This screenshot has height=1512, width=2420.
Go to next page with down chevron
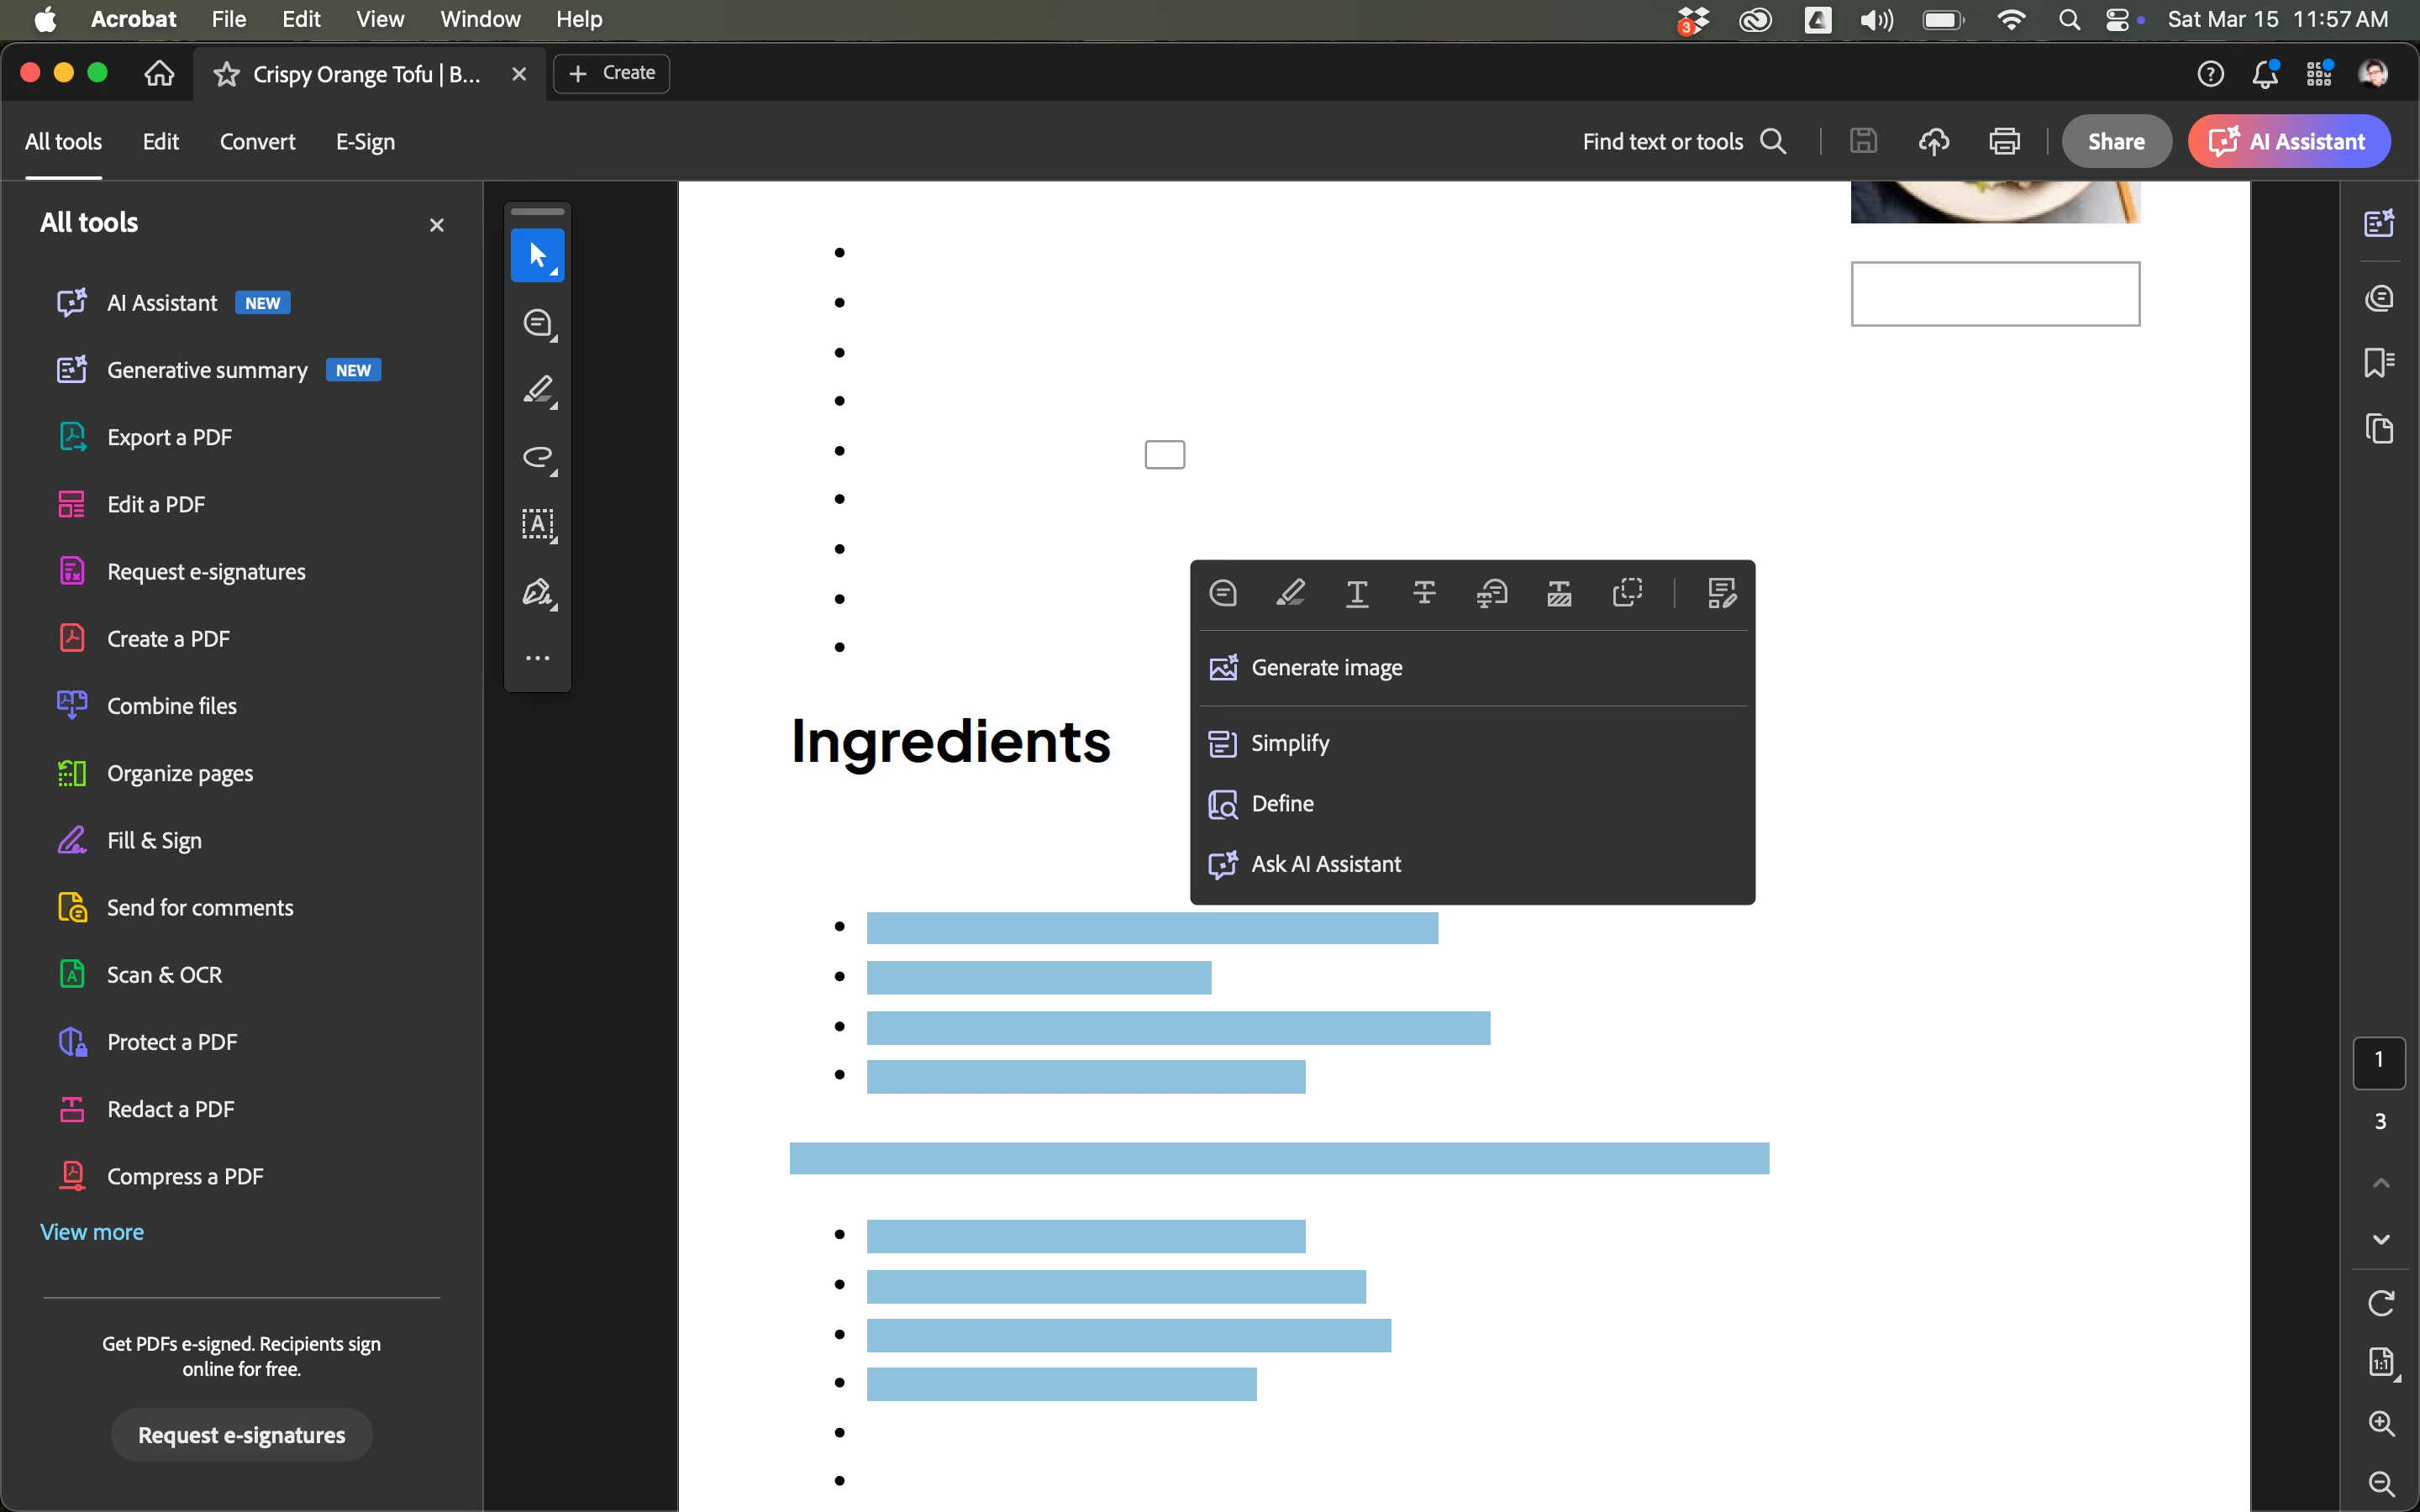tap(2381, 1240)
